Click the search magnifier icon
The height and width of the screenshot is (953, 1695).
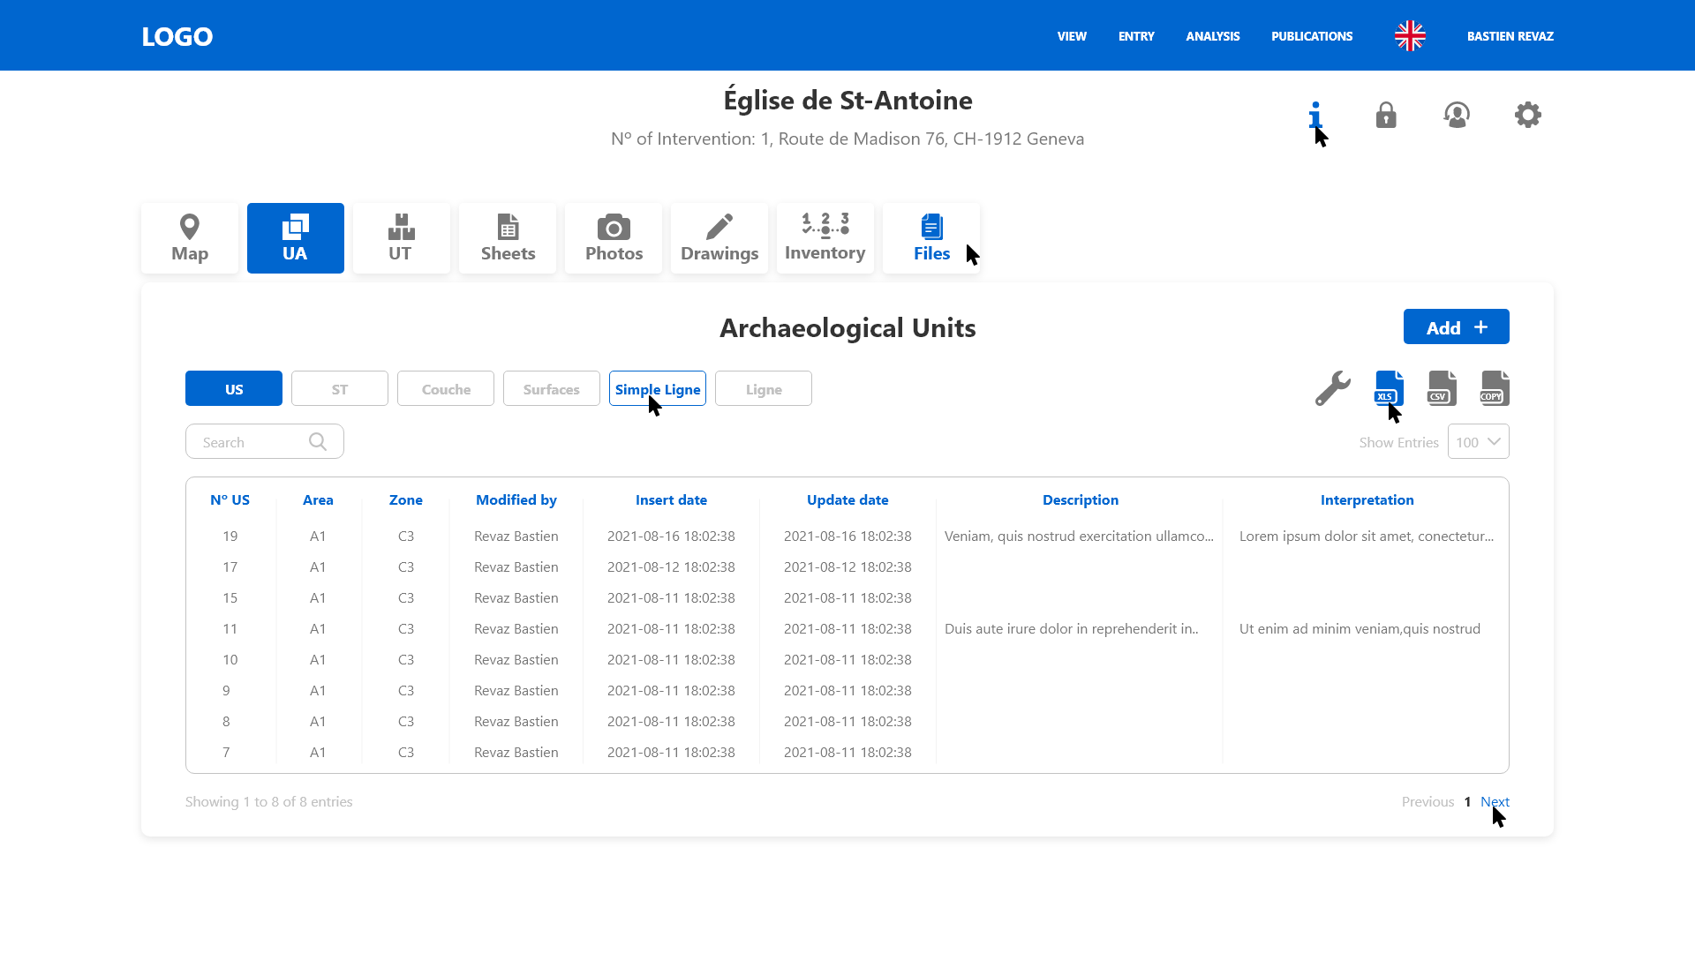318,442
